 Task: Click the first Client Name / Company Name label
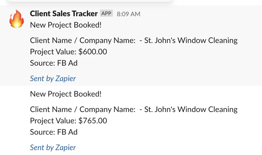(83, 40)
